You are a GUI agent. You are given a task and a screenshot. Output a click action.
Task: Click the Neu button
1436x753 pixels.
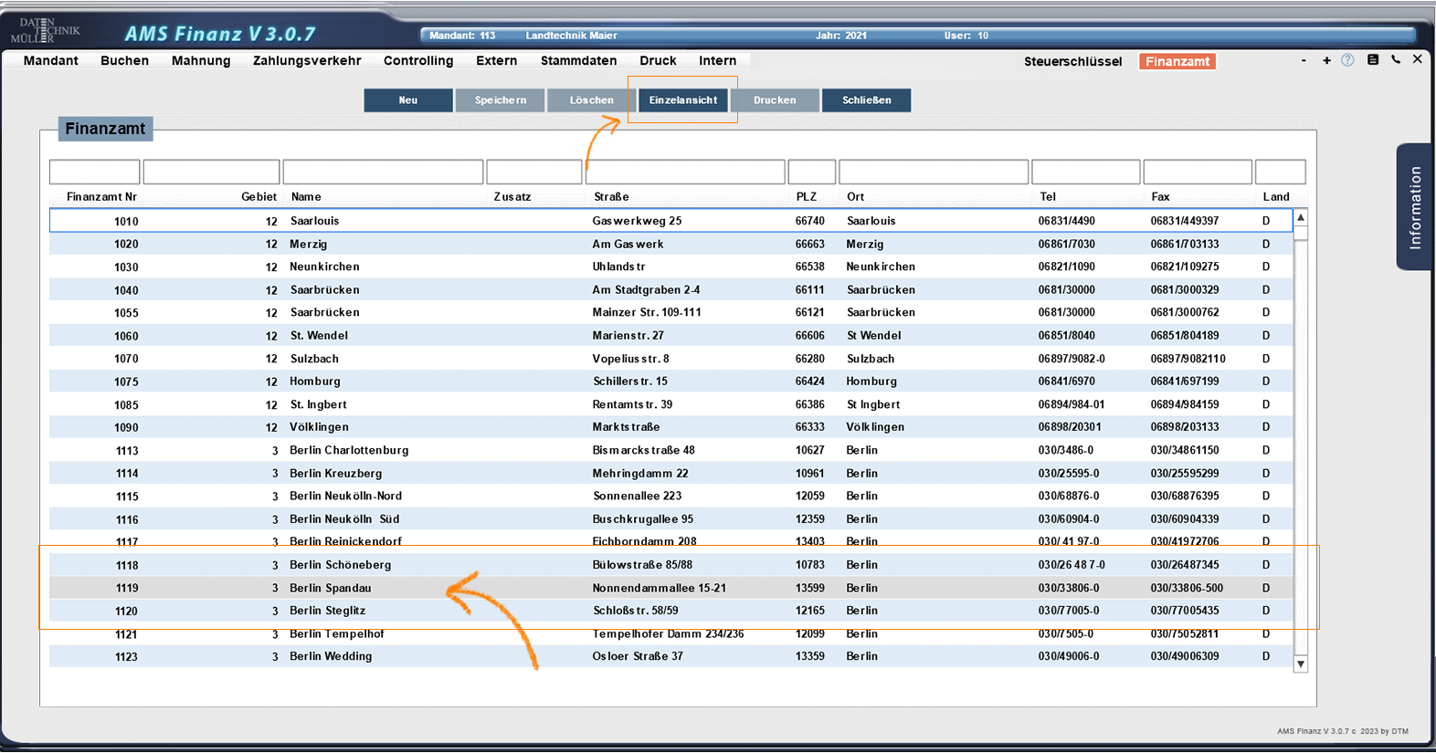(x=408, y=100)
